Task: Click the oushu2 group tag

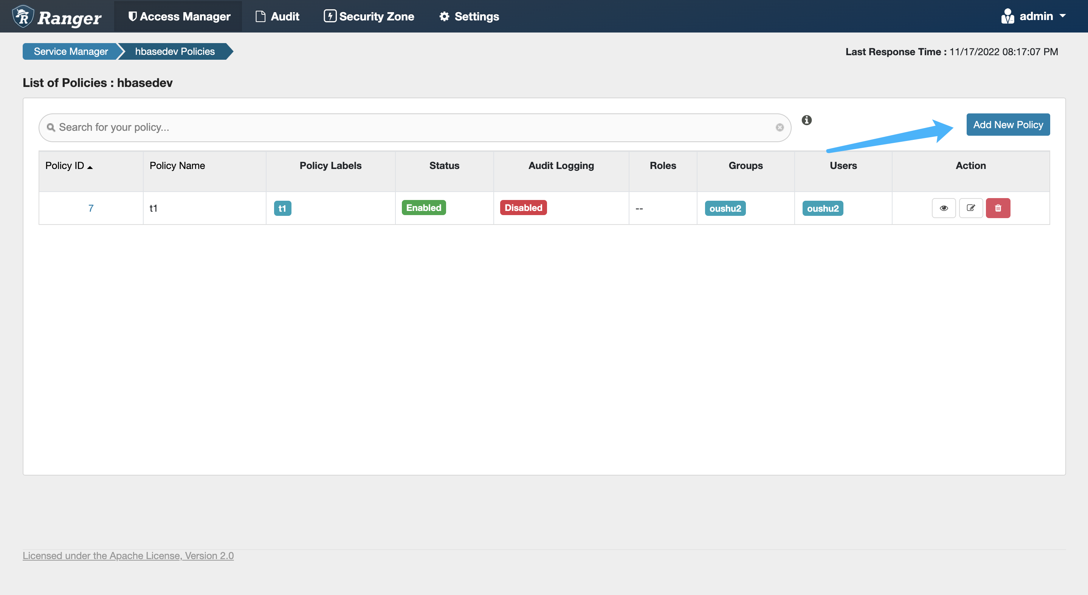Action: pos(725,208)
